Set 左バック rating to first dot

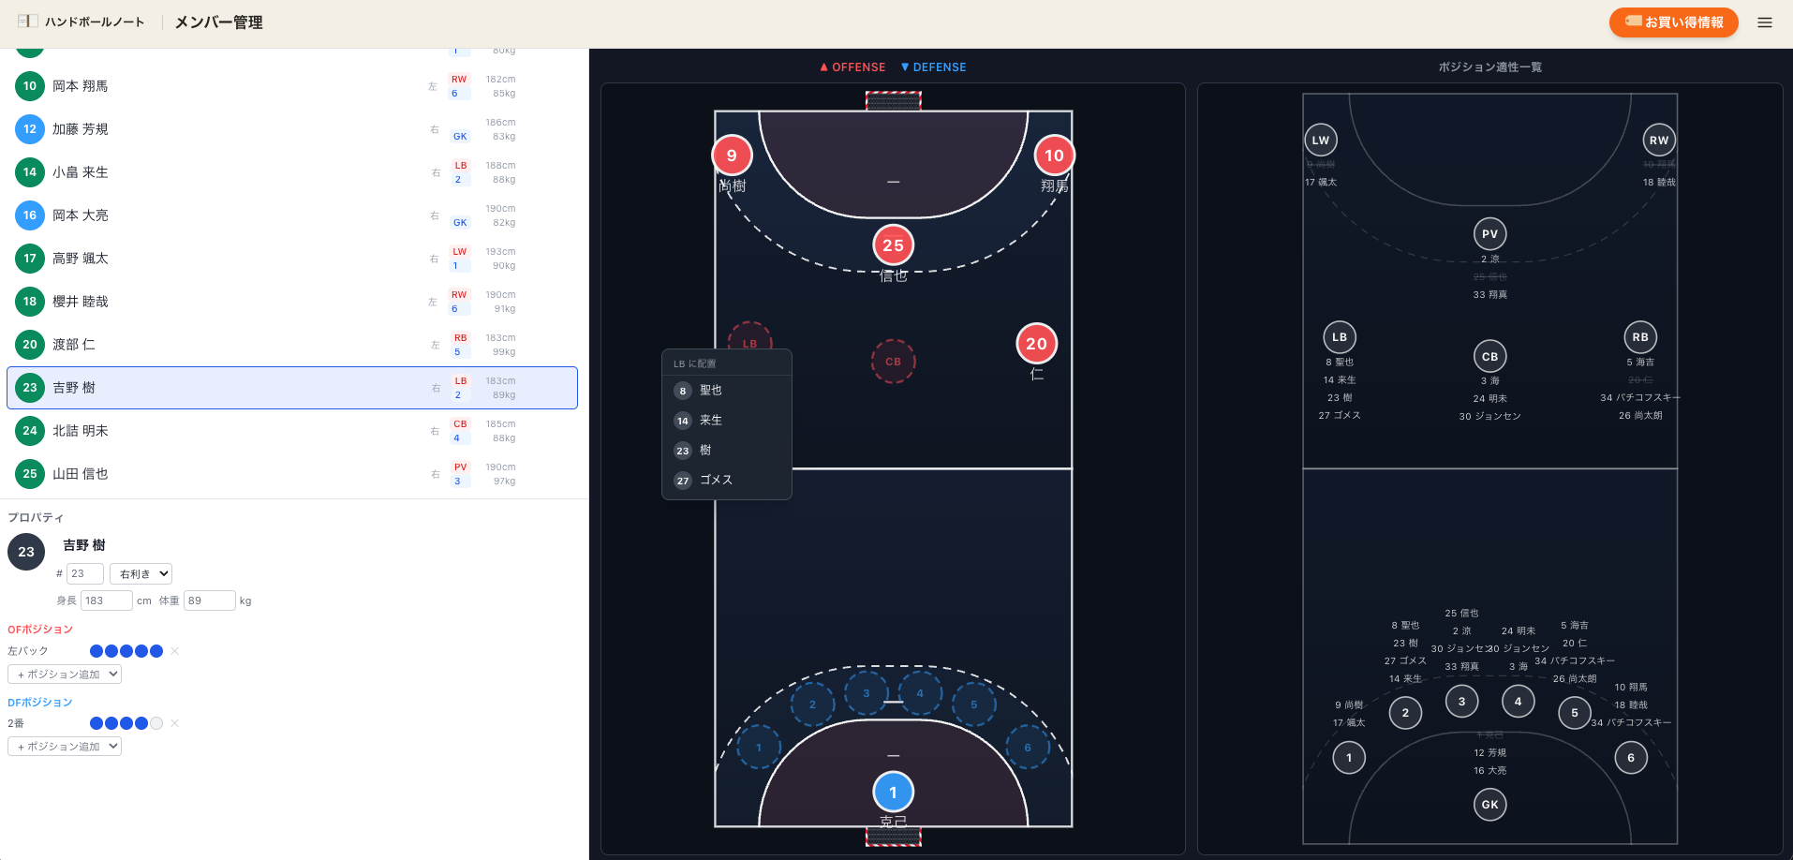(x=96, y=651)
